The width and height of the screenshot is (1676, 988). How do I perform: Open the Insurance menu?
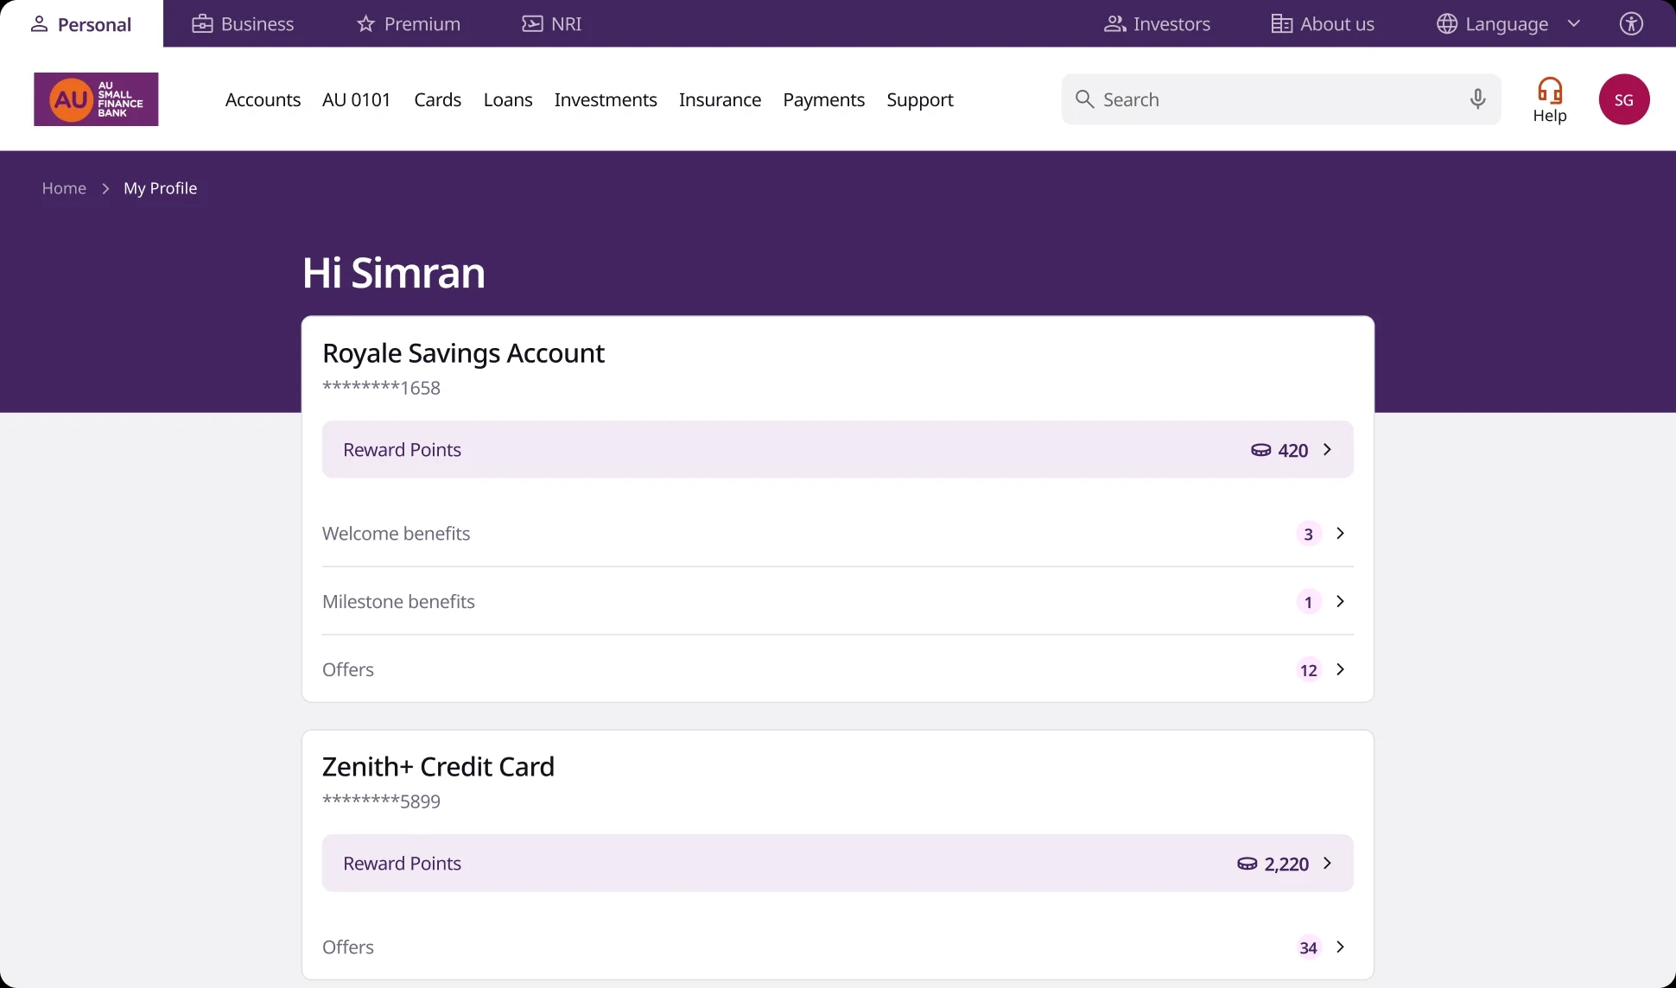(721, 99)
